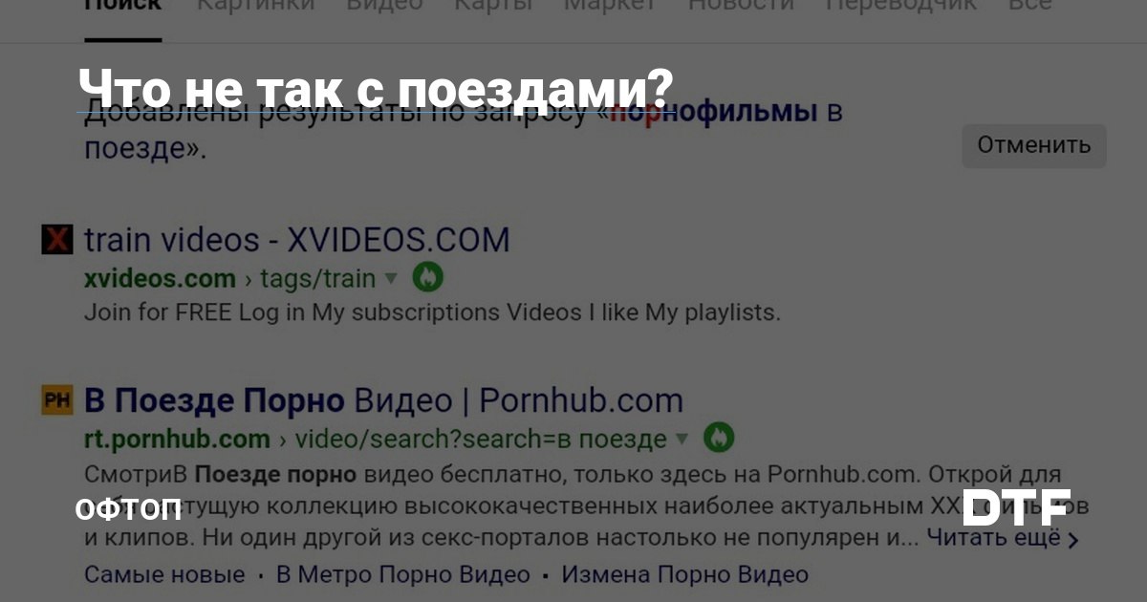The height and width of the screenshot is (602, 1147).
Task: Switch to the Картинки tab
Action: coord(255,4)
